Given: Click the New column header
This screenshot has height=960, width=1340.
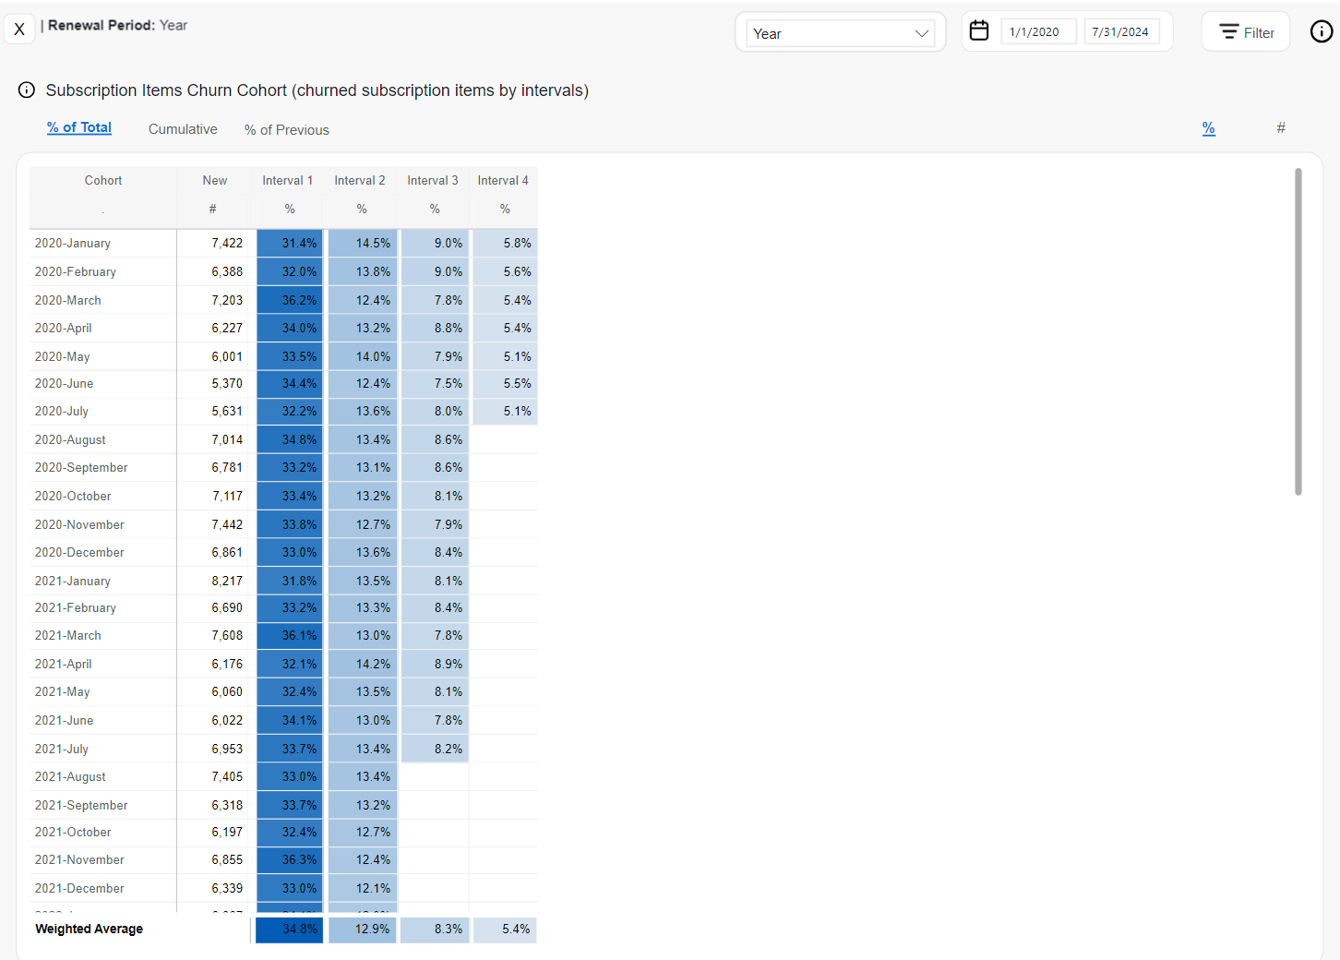Looking at the screenshot, I should click(215, 181).
